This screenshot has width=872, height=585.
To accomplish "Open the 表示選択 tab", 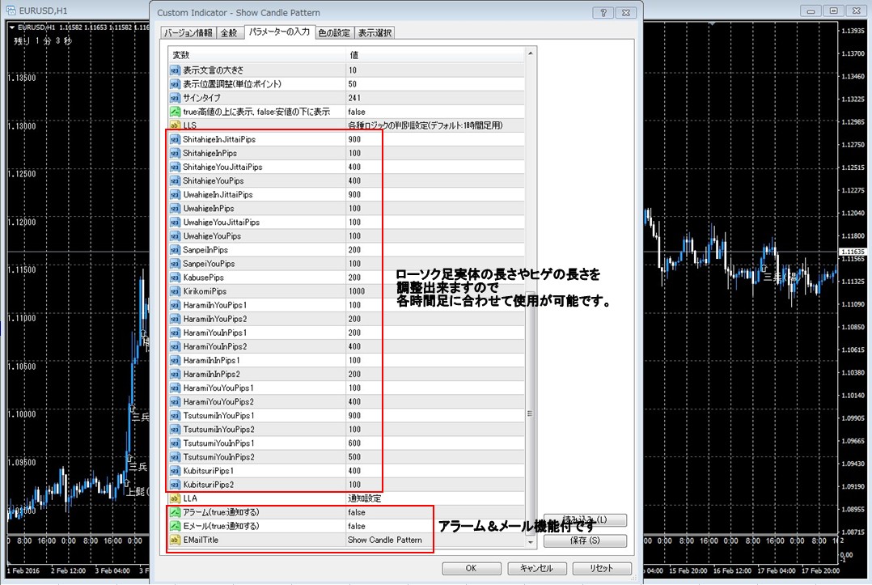I will (x=375, y=33).
